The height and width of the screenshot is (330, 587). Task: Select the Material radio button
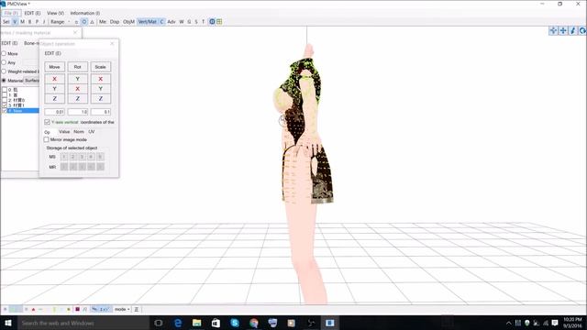tap(4, 81)
